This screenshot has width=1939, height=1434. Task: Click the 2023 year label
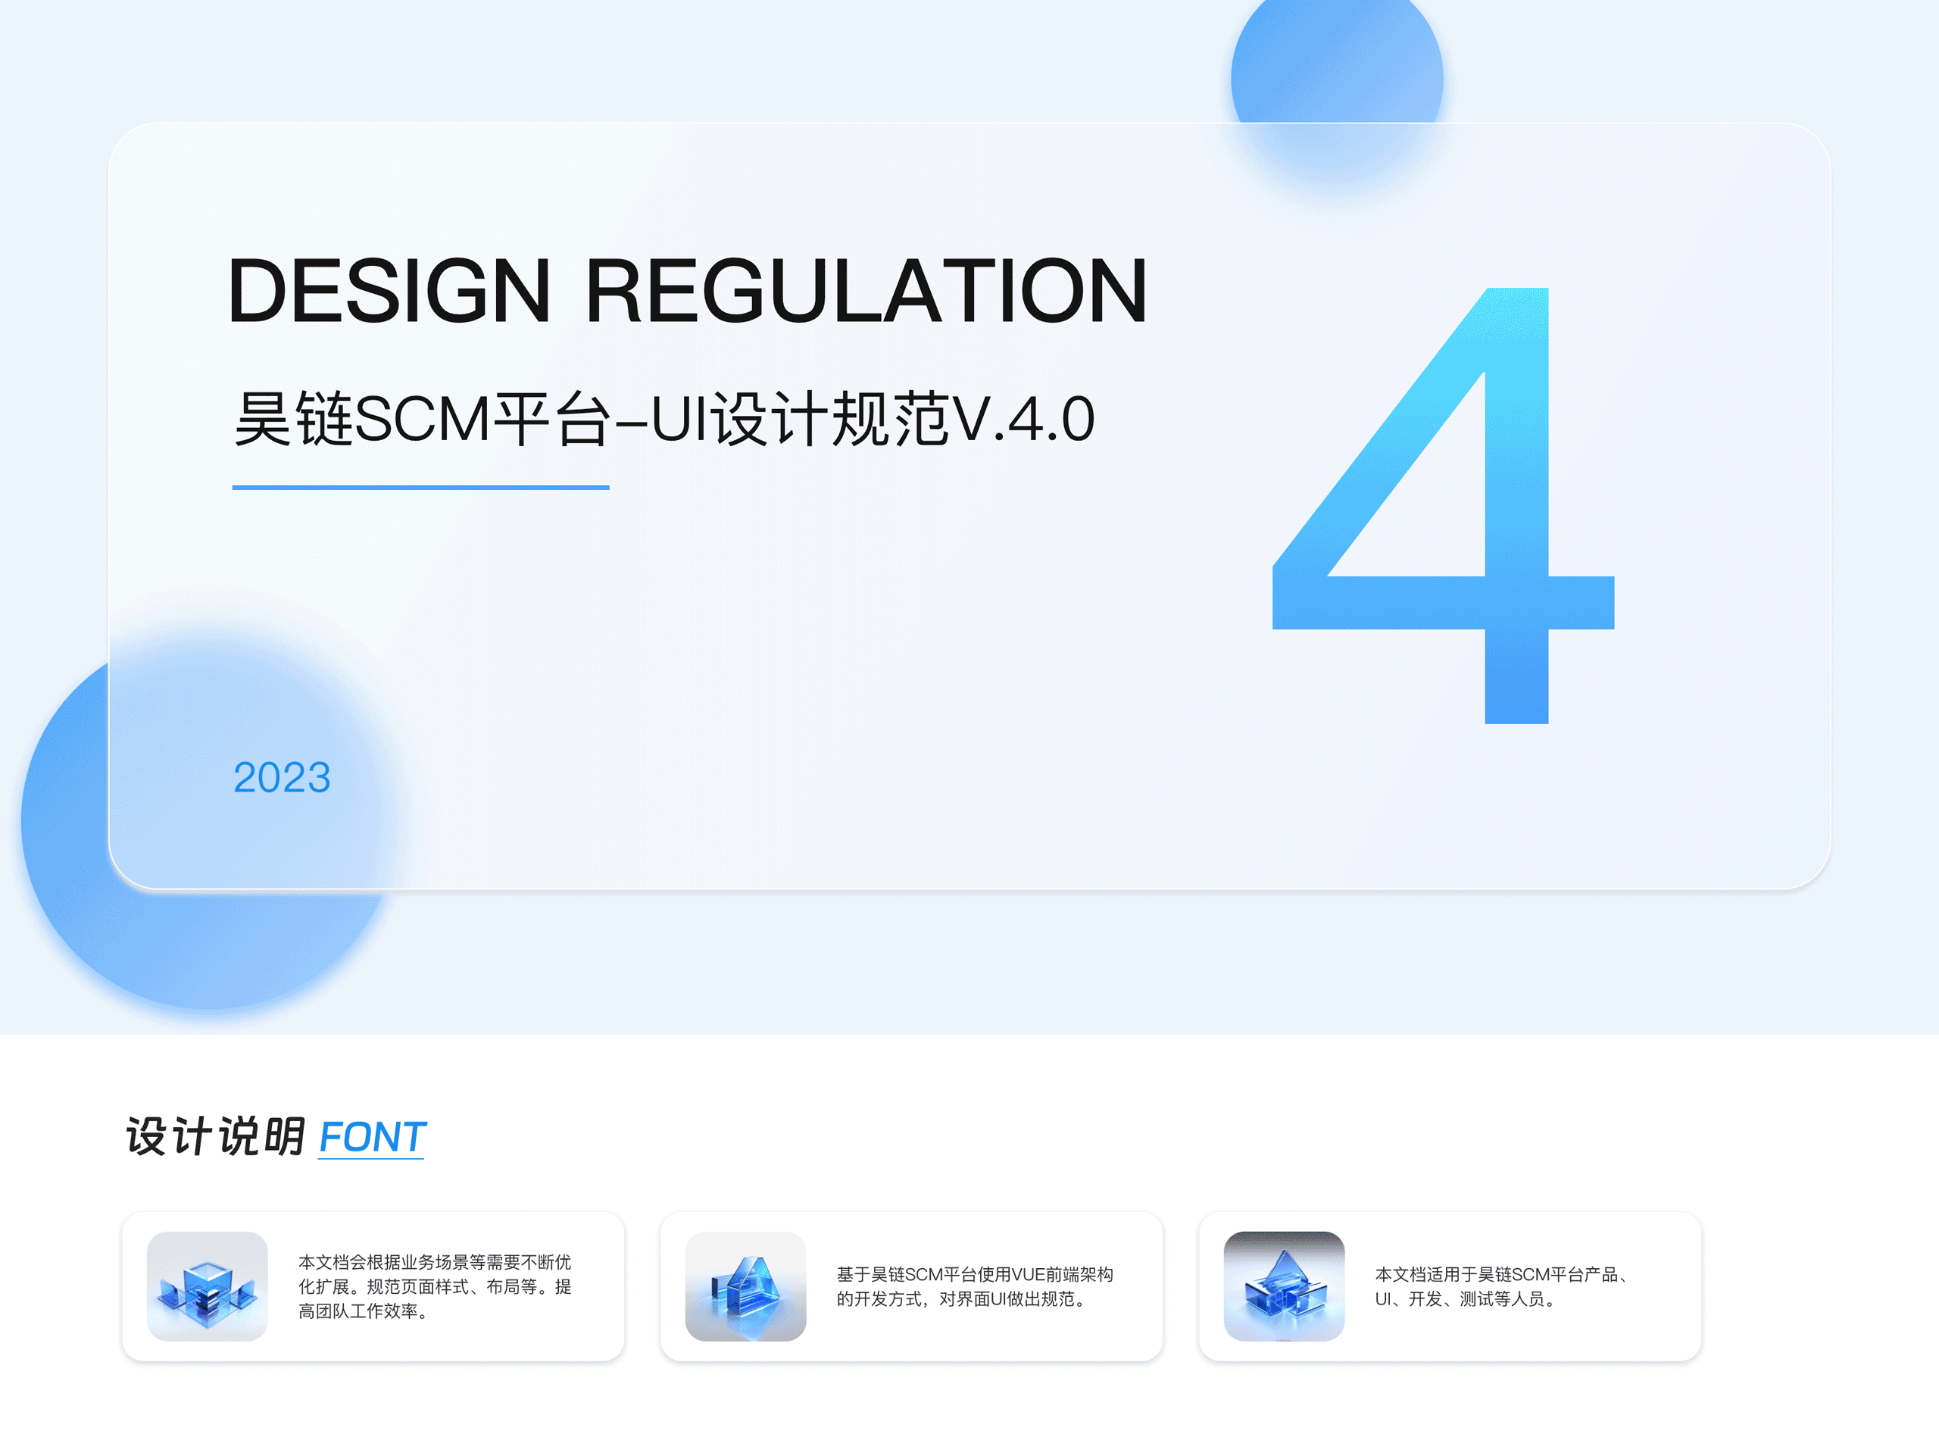[282, 777]
